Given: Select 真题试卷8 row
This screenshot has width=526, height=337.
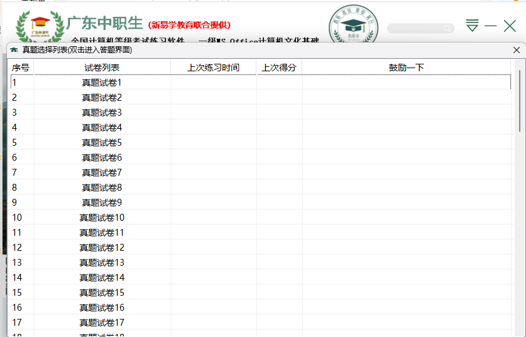Looking at the screenshot, I should (x=261, y=188).
